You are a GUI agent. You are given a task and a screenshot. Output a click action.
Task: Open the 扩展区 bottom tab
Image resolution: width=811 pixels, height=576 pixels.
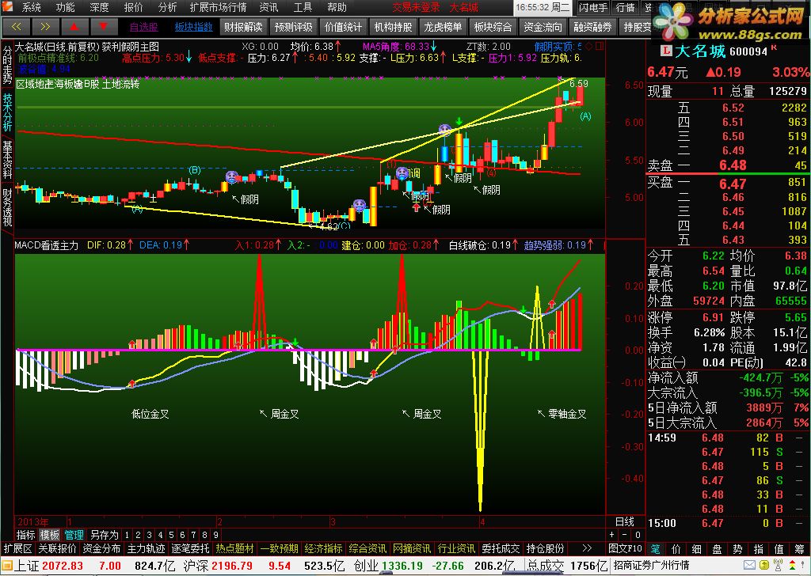coord(17,548)
